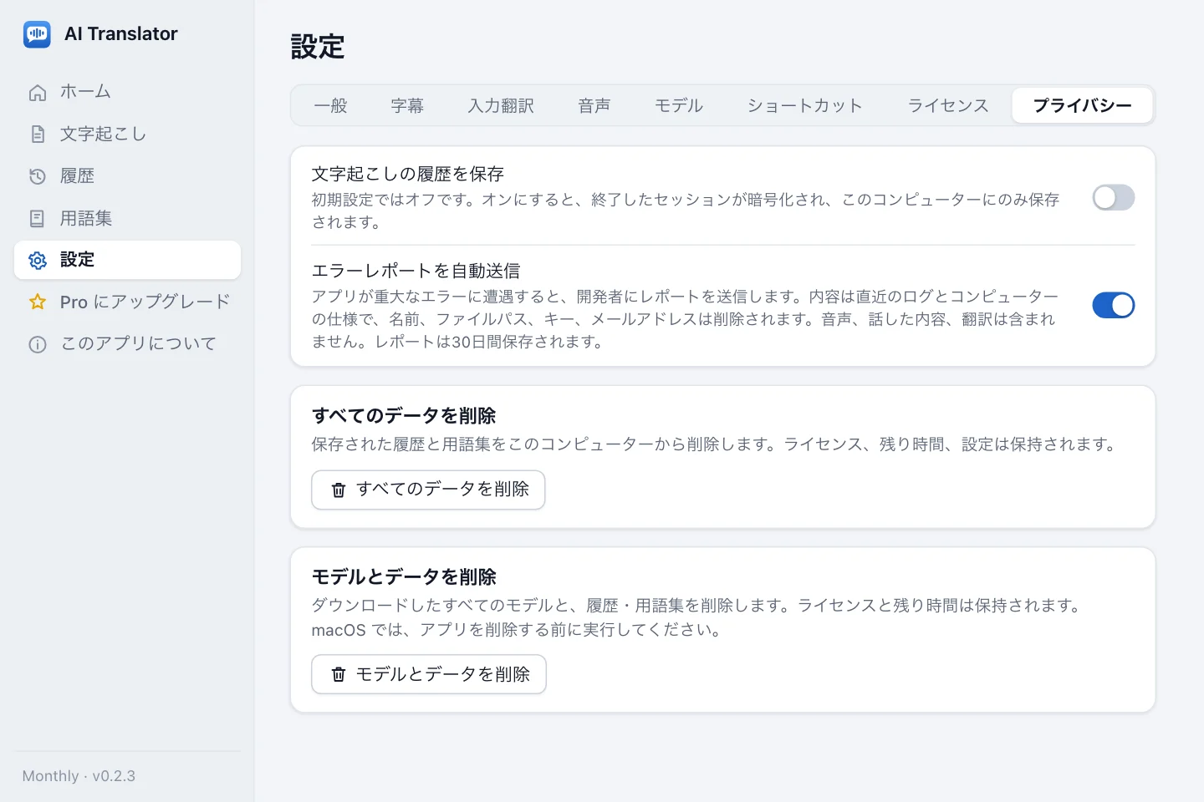Image resolution: width=1204 pixels, height=802 pixels.
Task: Select the プライバシー tab
Action: (1082, 106)
